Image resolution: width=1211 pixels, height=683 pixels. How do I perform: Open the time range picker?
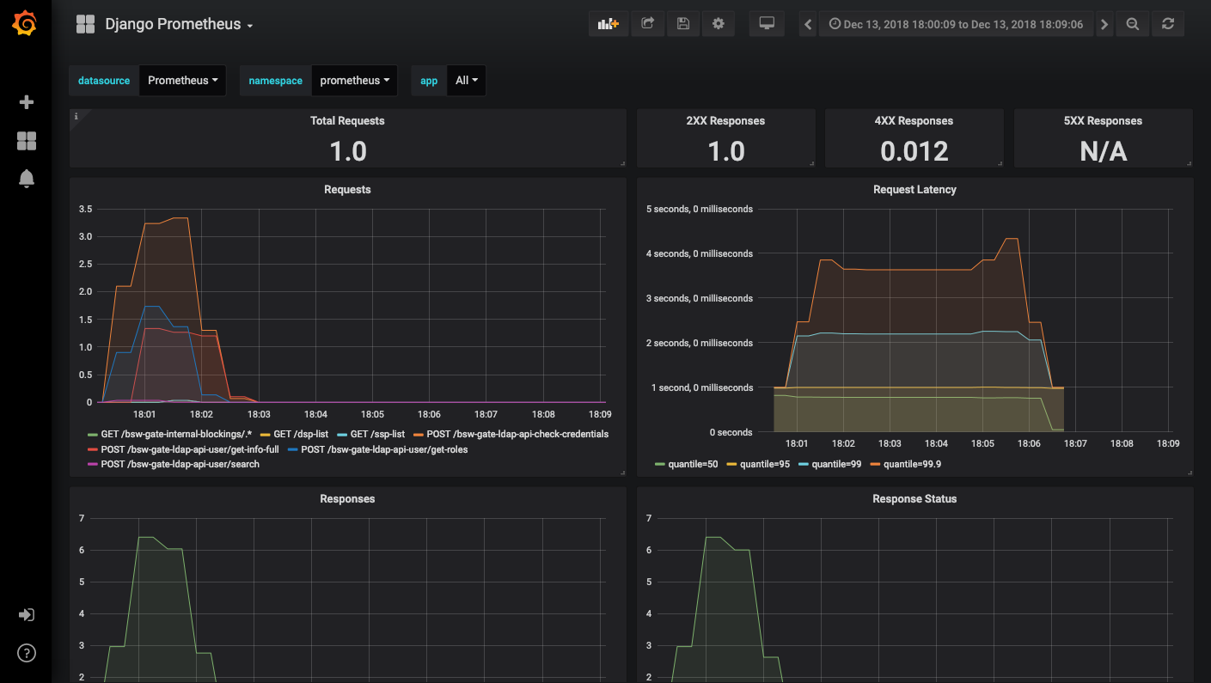tap(955, 24)
